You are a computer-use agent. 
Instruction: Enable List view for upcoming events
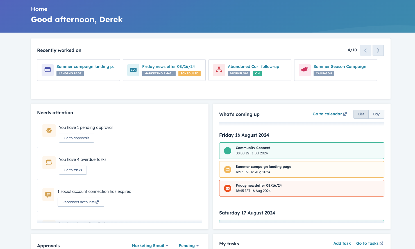[x=361, y=114]
